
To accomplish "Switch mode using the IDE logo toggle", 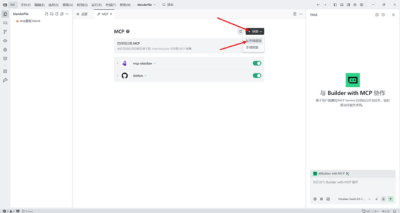I will click(x=9, y=5).
